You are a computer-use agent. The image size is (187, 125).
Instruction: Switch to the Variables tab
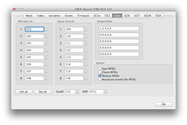54,16
